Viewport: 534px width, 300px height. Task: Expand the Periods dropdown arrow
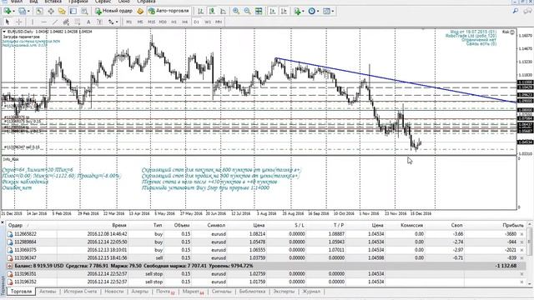(x=318, y=11)
